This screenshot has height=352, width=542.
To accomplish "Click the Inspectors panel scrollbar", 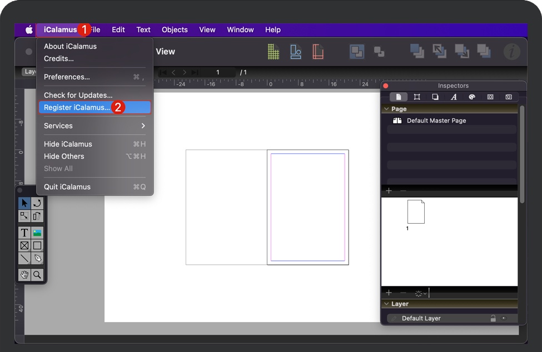I will pos(522,154).
